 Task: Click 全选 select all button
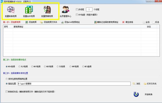point(146,22)
